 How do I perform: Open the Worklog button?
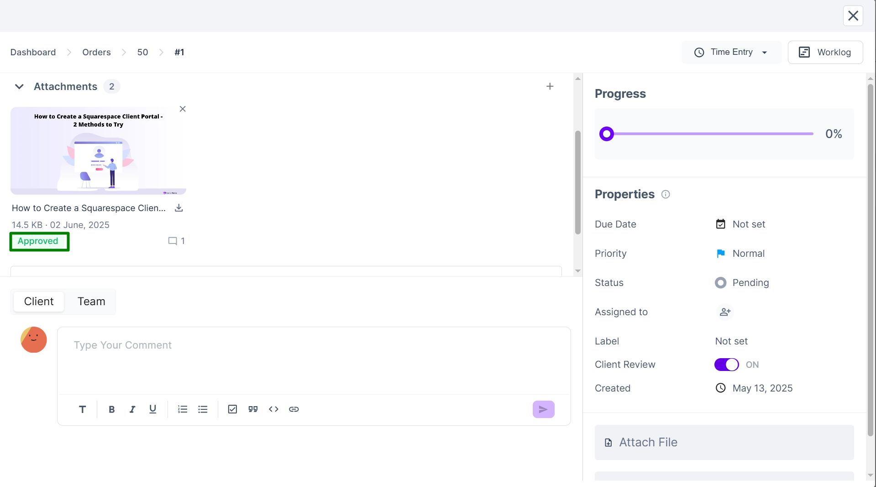825,53
